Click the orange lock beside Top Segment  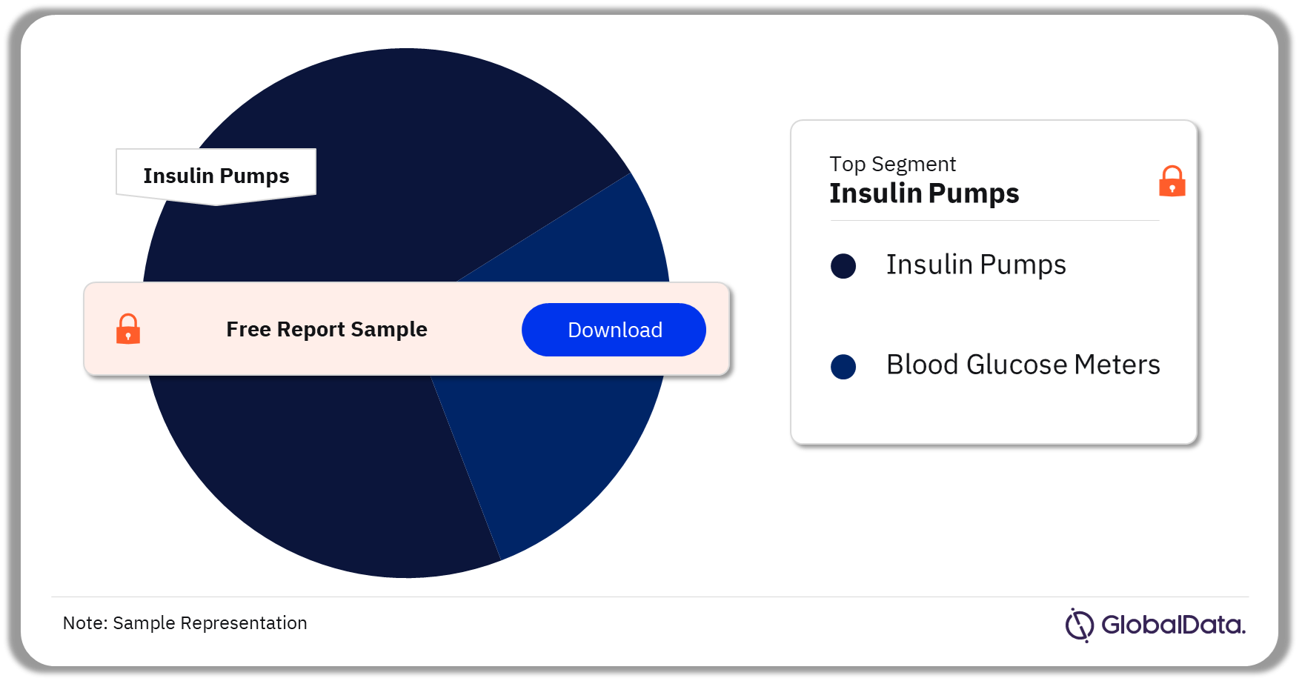[x=1172, y=181]
